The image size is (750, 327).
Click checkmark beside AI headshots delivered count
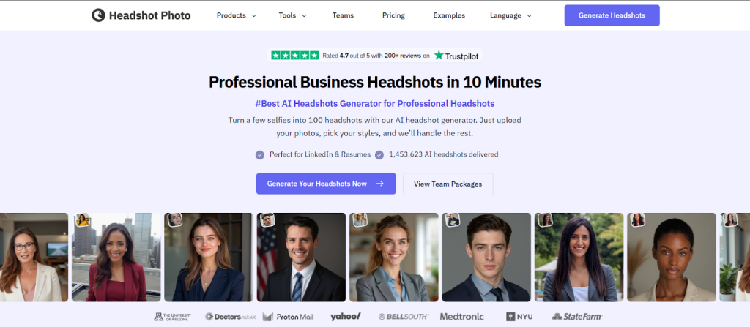coord(379,154)
